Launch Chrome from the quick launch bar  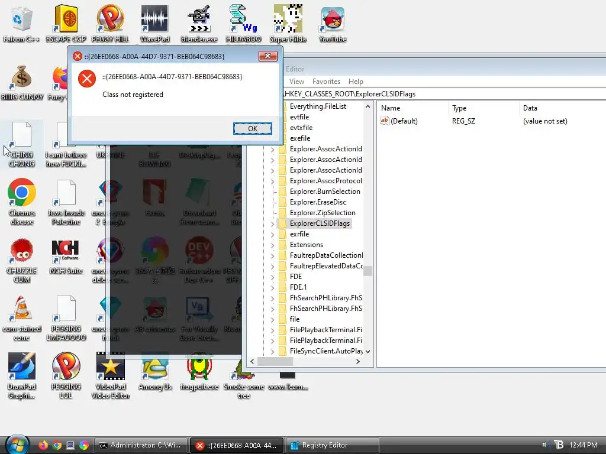click(x=57, y=445)
